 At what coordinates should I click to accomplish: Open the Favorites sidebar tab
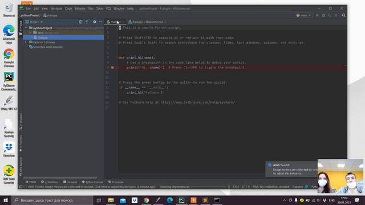(x=21, y=143)
